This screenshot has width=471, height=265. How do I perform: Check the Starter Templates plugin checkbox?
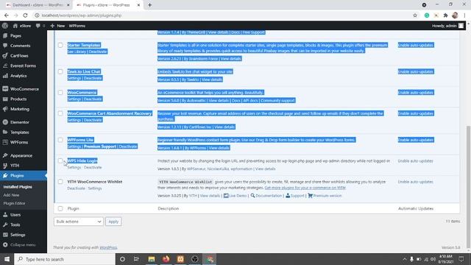coord(60,45)
